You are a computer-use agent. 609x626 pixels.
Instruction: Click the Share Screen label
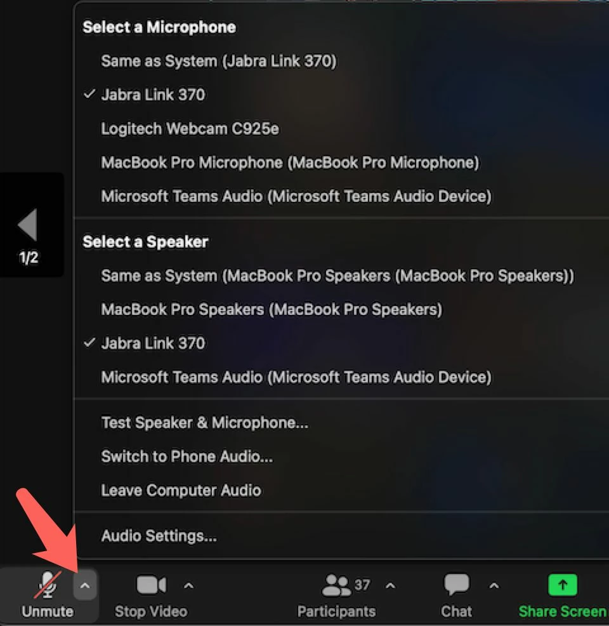[562, 611]
